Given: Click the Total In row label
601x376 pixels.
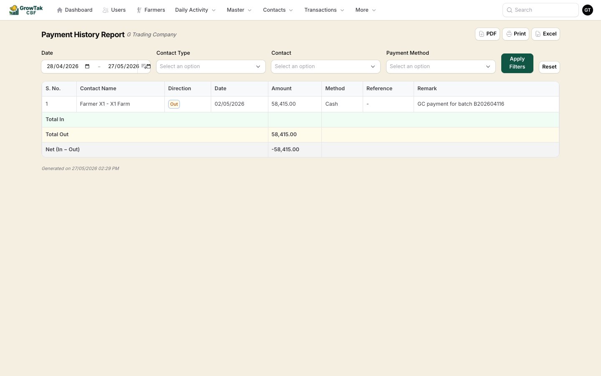Looking at the screenshot, I should pyautogui.click(x=55, y=119).
